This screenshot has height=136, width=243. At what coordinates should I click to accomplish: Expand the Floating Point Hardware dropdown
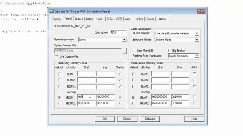coord(197,56)
